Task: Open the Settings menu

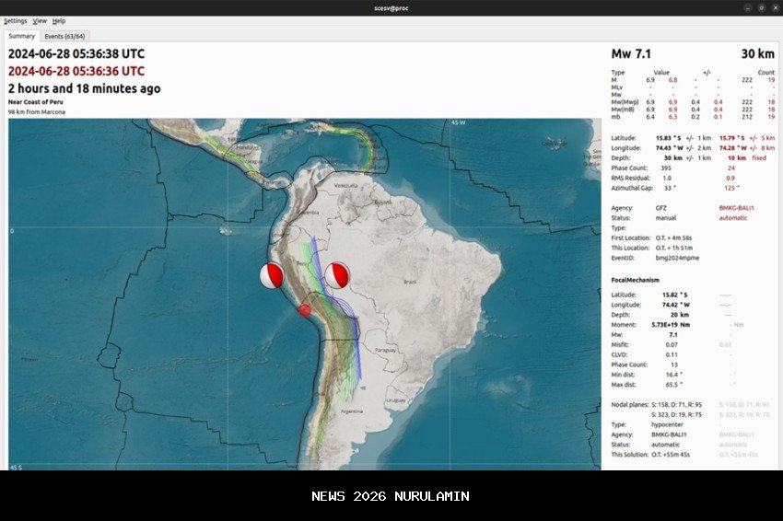Action: [16, 20]
